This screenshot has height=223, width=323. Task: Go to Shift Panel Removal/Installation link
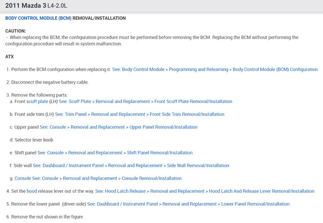coord(115,153)
